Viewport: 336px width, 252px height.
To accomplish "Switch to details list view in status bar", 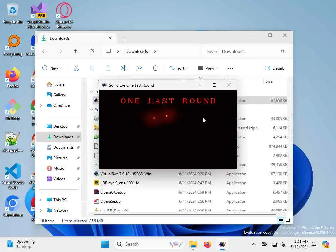I will 281,220.
